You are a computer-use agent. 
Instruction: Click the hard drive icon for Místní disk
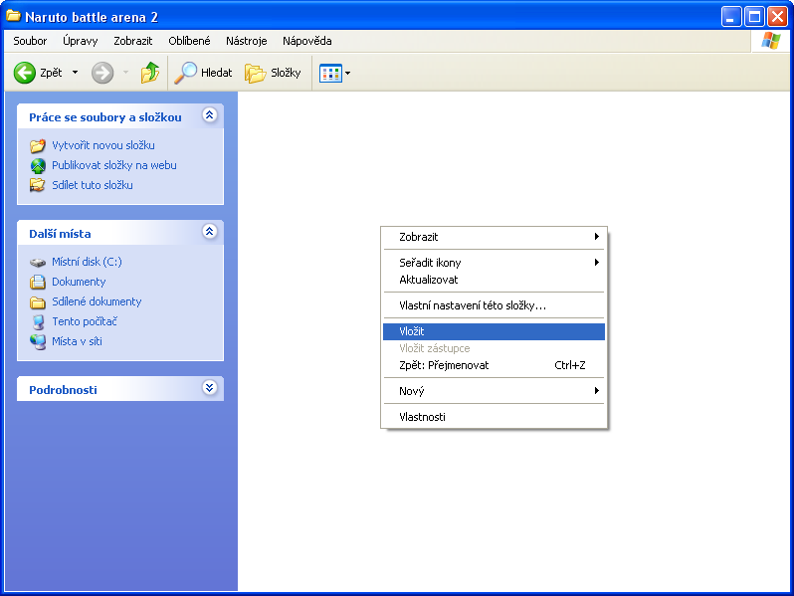(x=38, y=263)
